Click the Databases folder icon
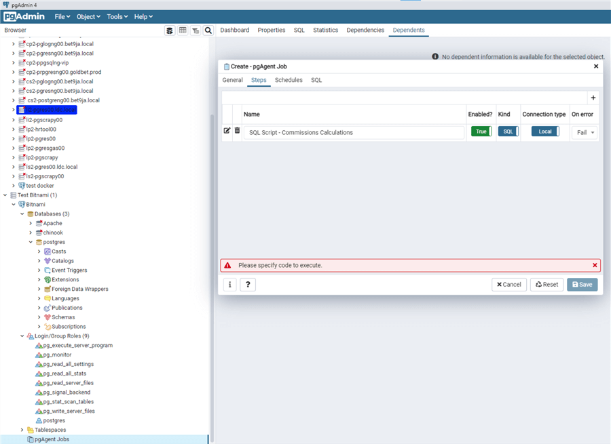 (31, 214)
